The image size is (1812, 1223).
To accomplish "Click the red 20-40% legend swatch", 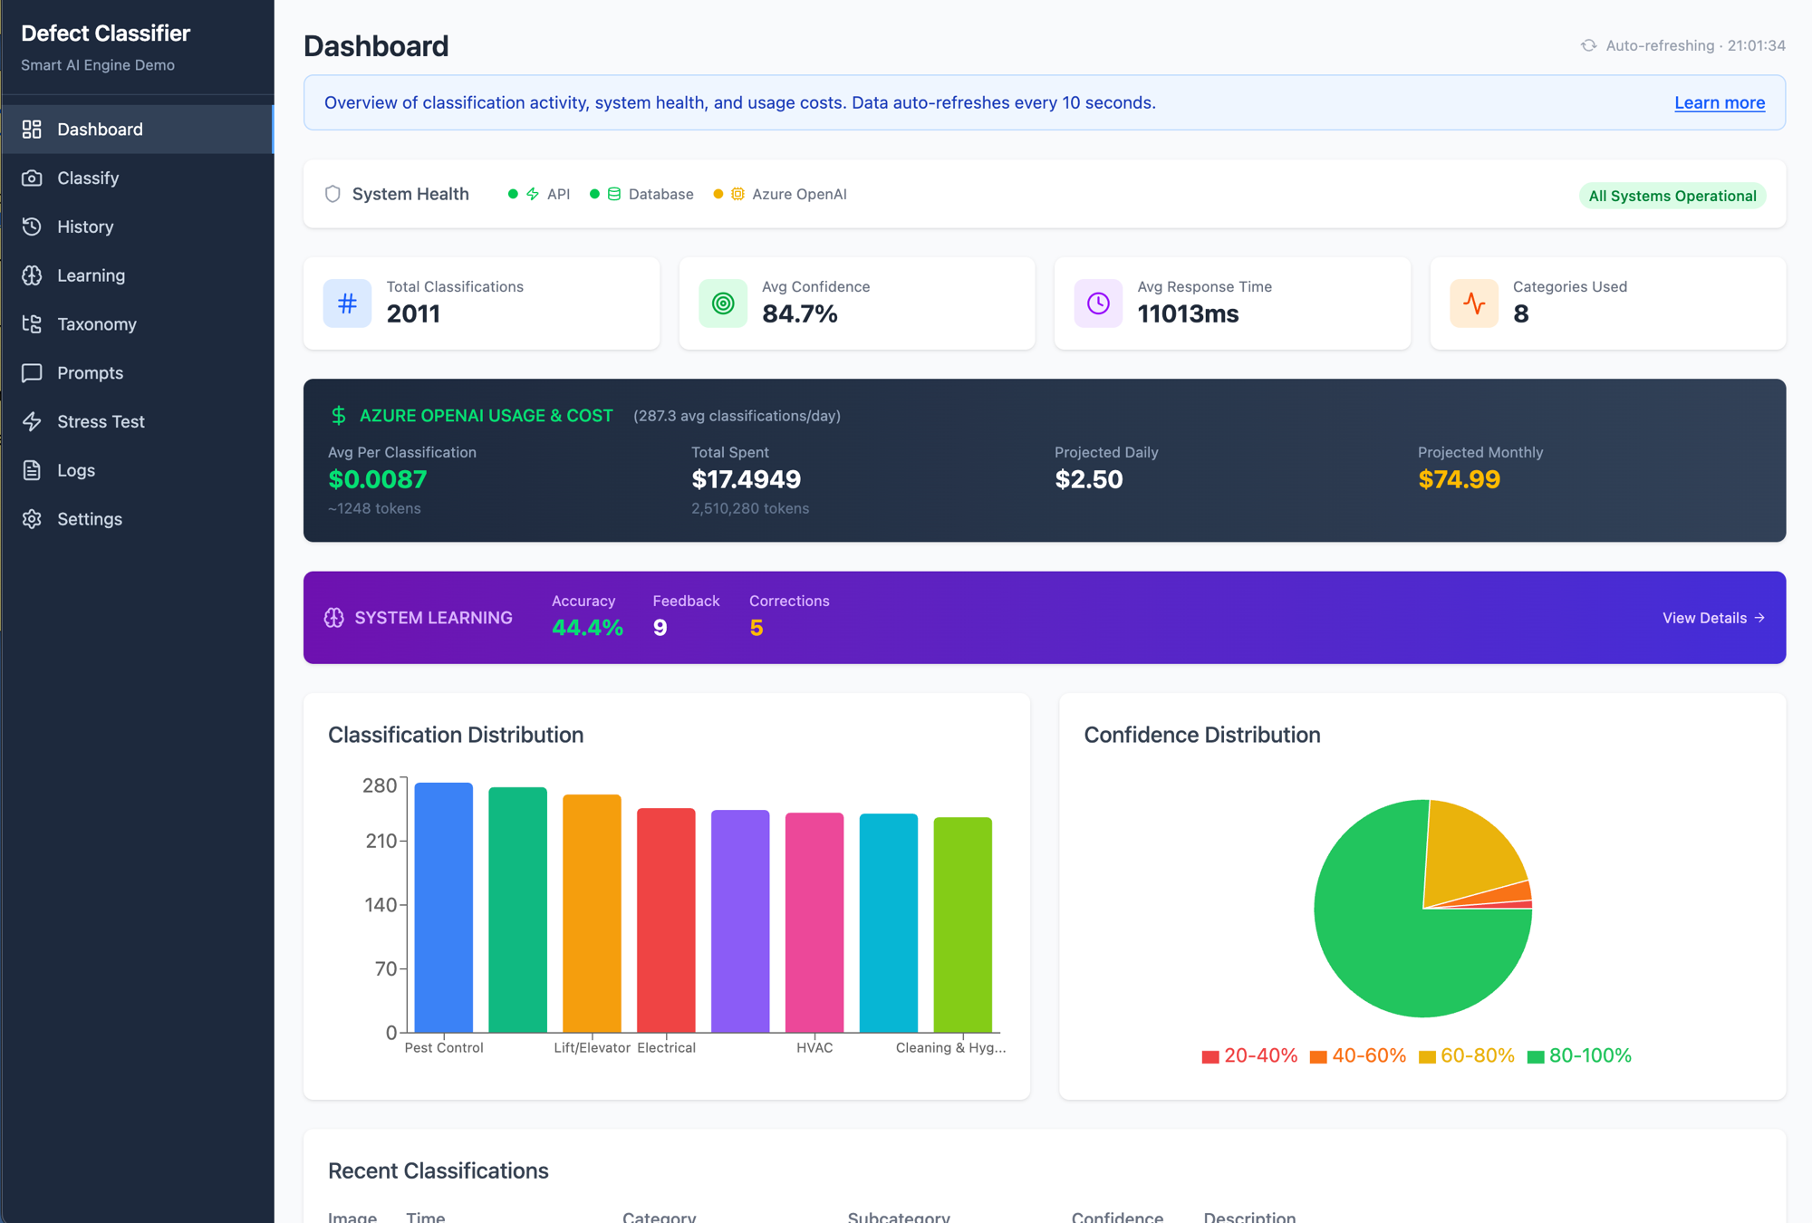I will tap(1210, 1056).
